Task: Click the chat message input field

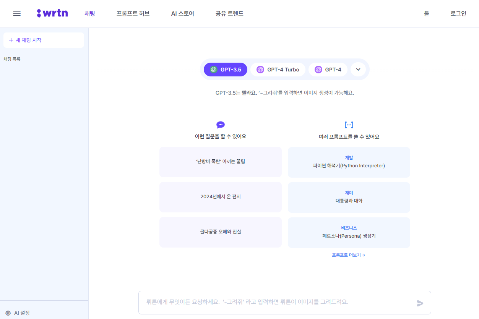Action: (x=268, y=302)
